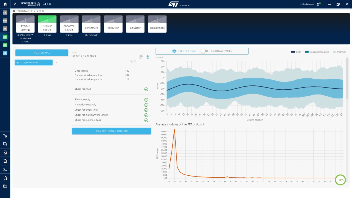Open the command-line terminal icon
Screen dimensions: 352x198
click(x=5, y=169)
